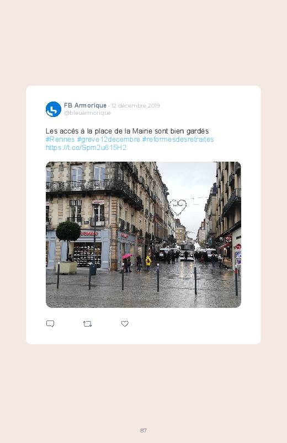This screenshot has width=287, height=443.
Task: Click the pink umbrella in the photo
Action: coord(127,256)
